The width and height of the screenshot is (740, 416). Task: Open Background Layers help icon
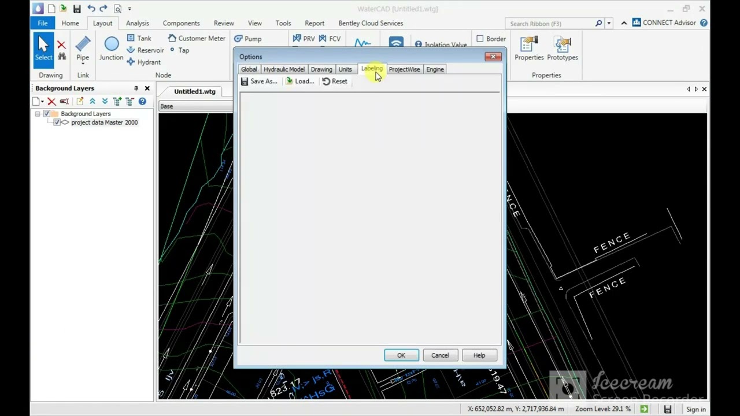pos(142,101)
